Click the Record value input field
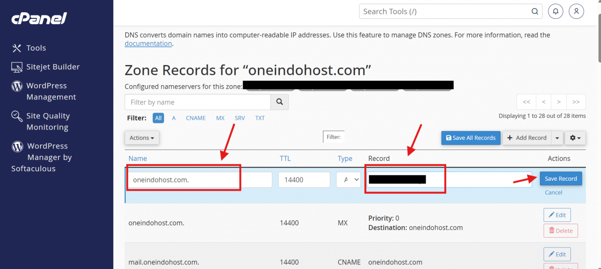Image resolution: width=601 pixels, height=269 pixels. [x=449, y=180]
